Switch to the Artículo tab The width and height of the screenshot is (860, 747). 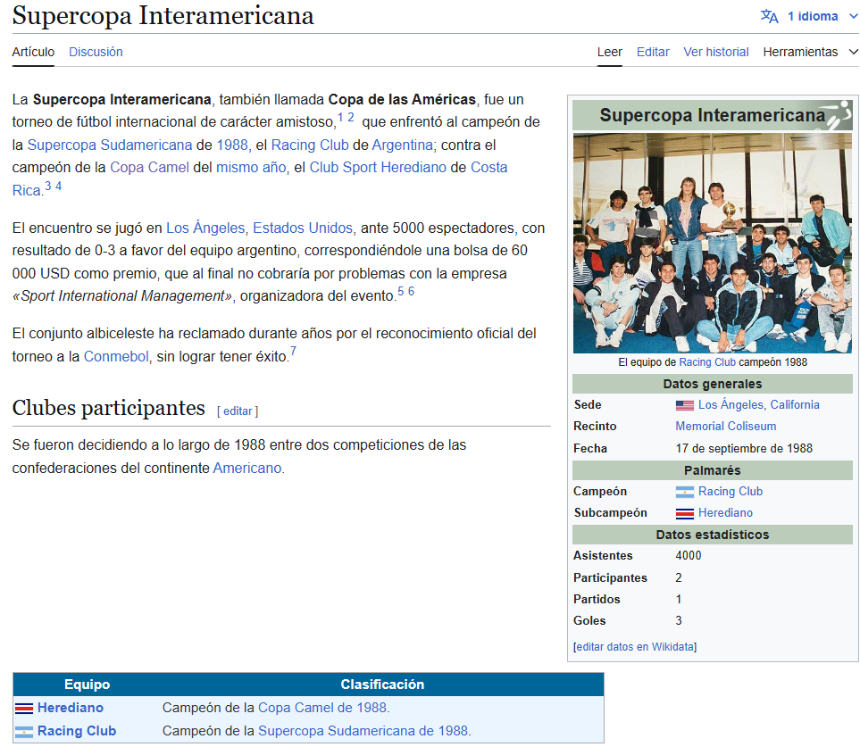[x=33, y=52]
